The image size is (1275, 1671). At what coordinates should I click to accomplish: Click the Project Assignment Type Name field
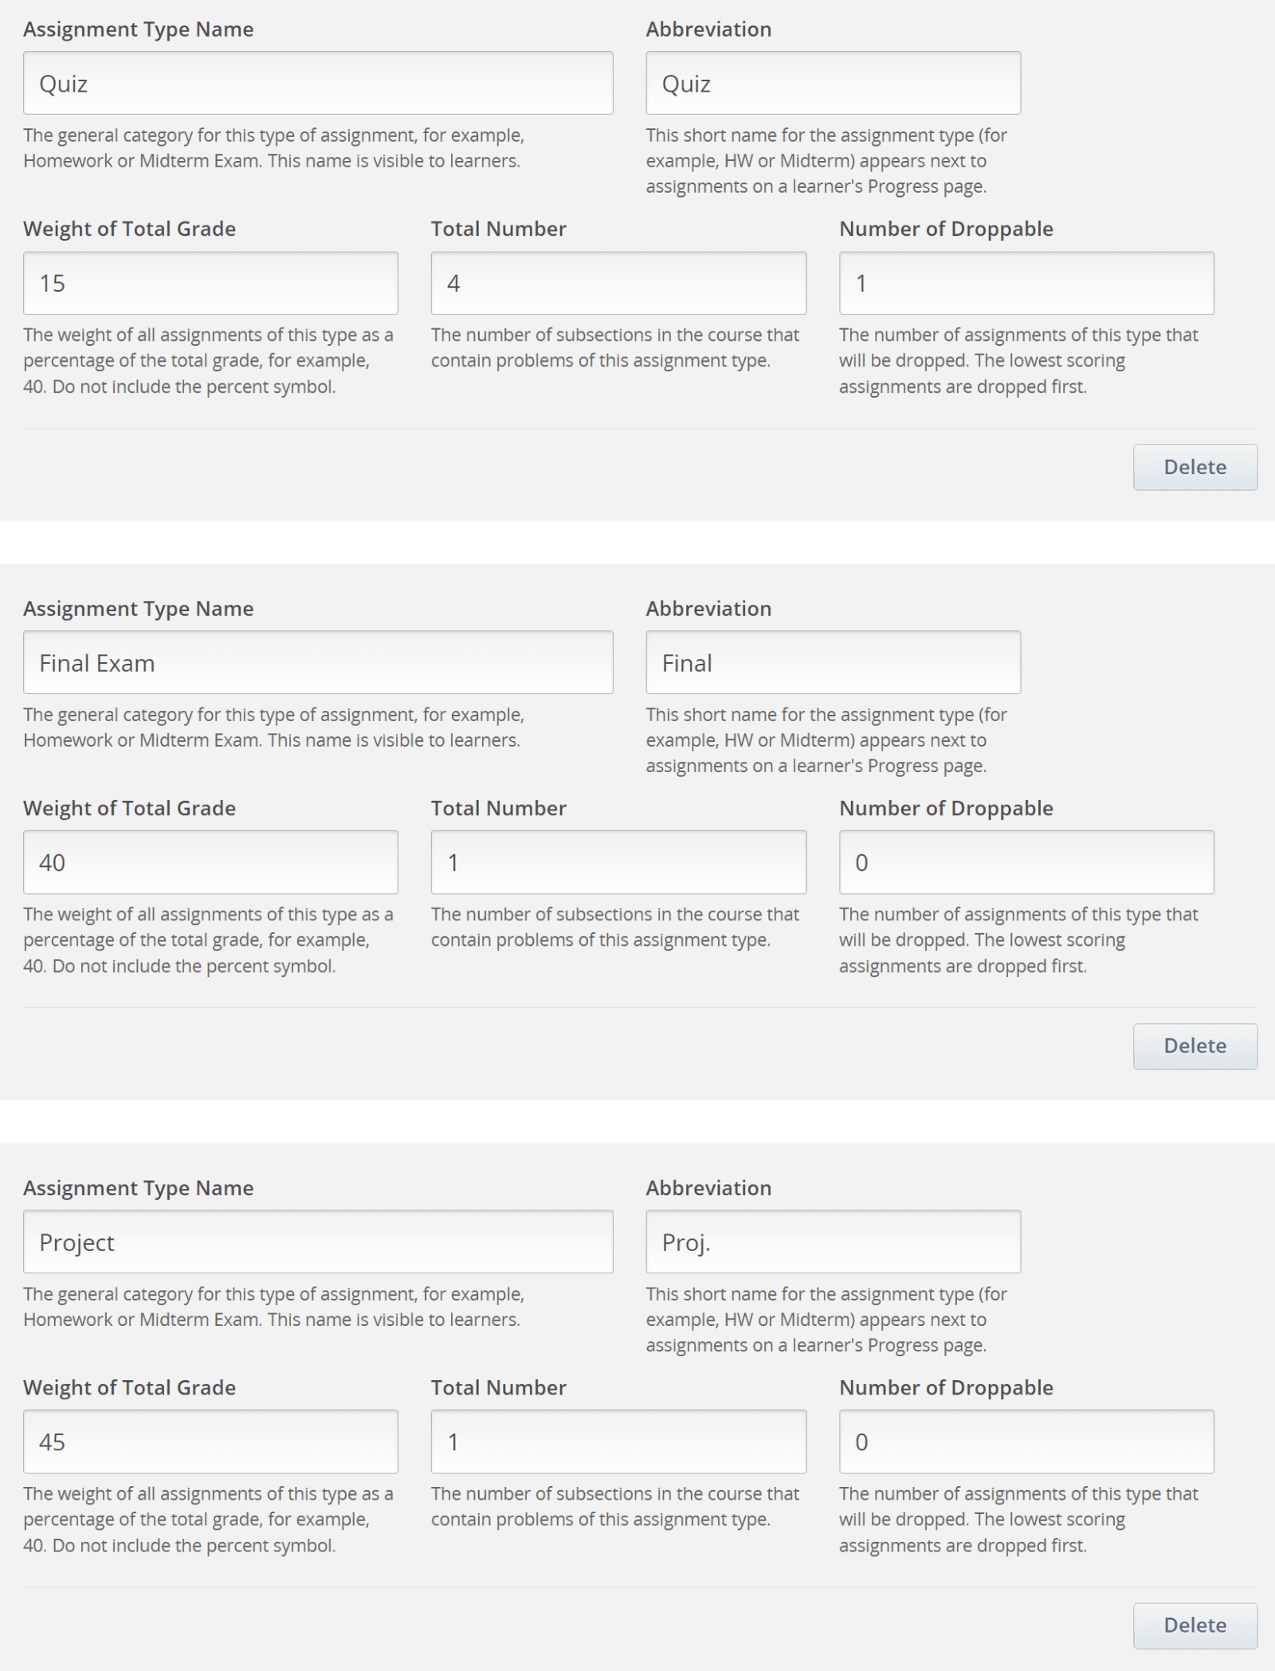pyautogui.click(x=319, y=1241)
